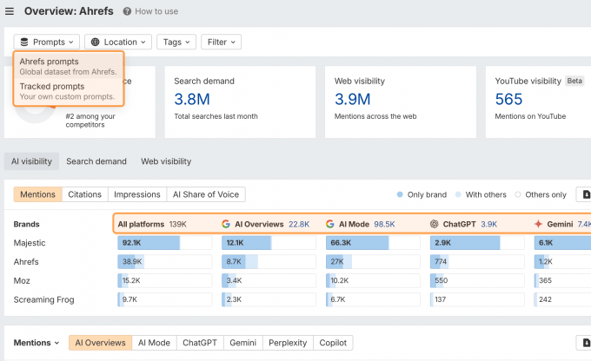Open the Tags dropdown
Viewport: 591px width, 361px height.
pyautogui.click(x=176, y=42)
